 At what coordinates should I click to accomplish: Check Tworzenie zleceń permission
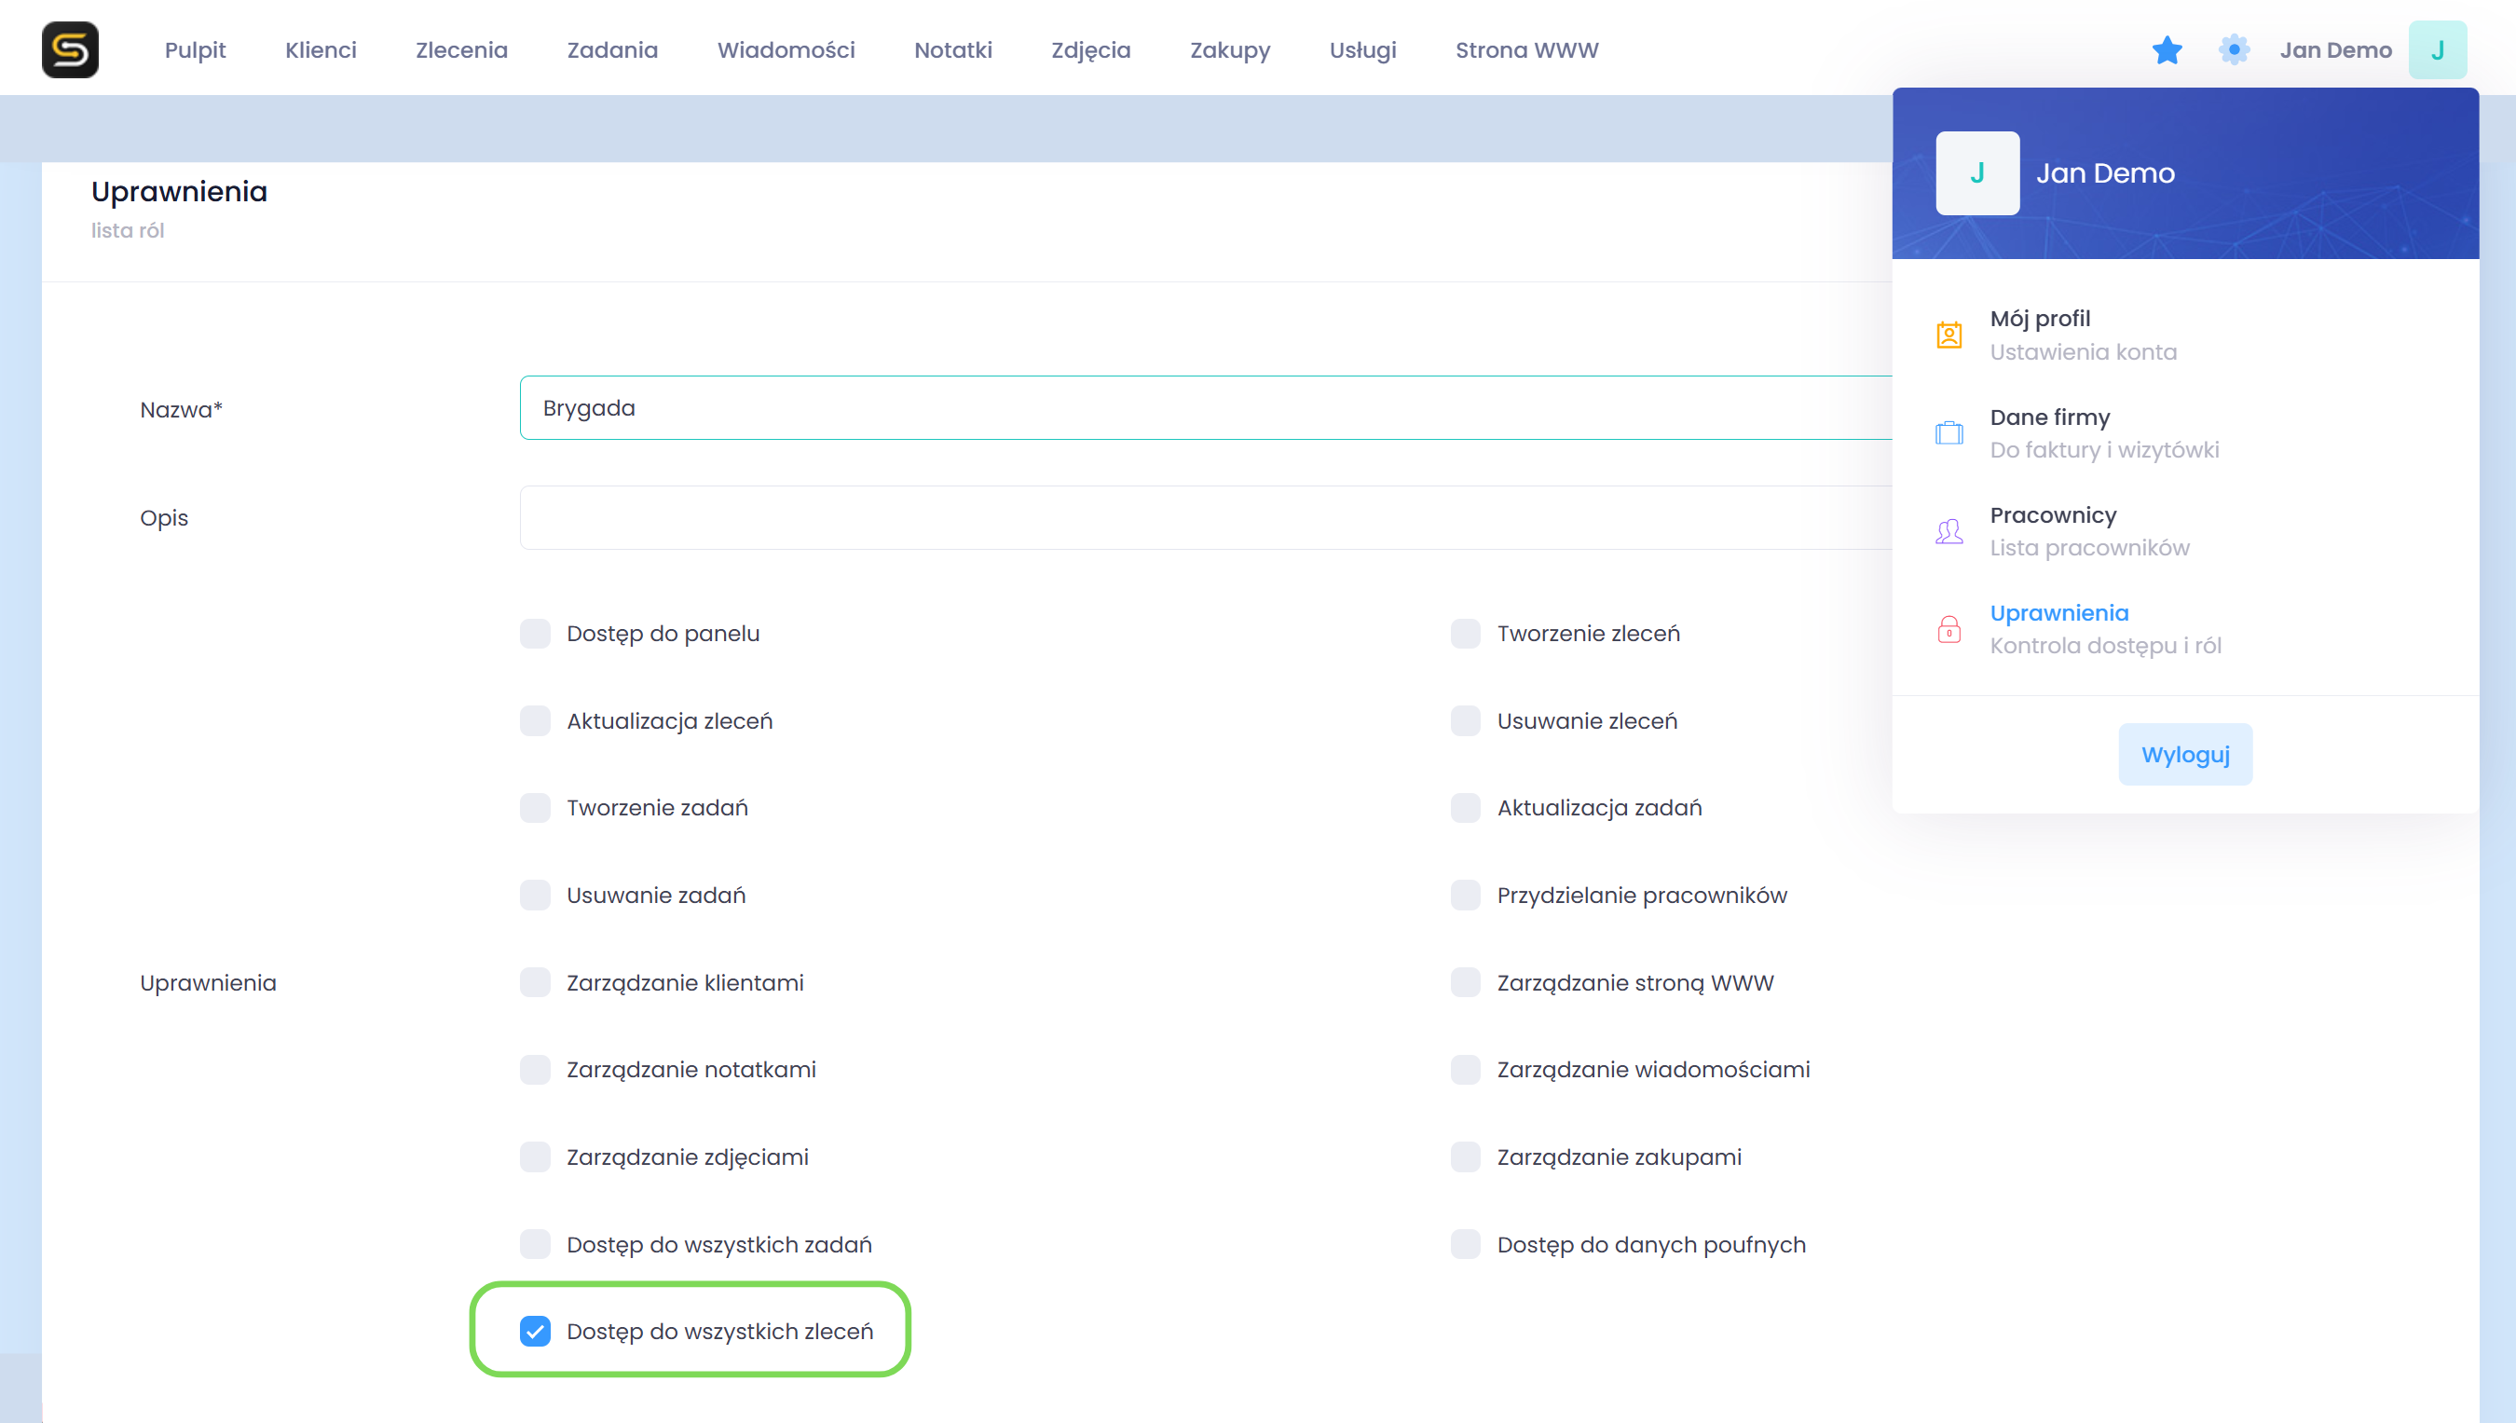pyautogui.click(x=1465, y=634)
